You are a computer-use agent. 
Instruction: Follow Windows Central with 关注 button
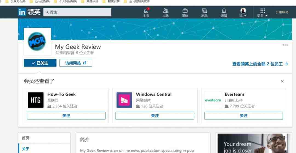pyautogui.click(x=155, y=116)
